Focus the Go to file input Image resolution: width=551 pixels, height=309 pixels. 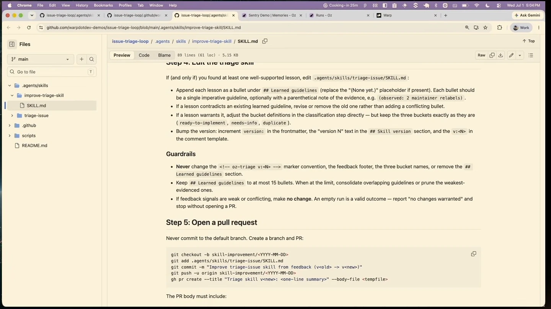(52, 72)
